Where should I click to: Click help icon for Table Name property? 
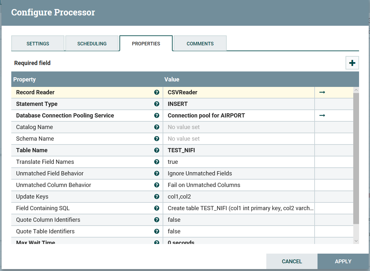tap(157, 150)
